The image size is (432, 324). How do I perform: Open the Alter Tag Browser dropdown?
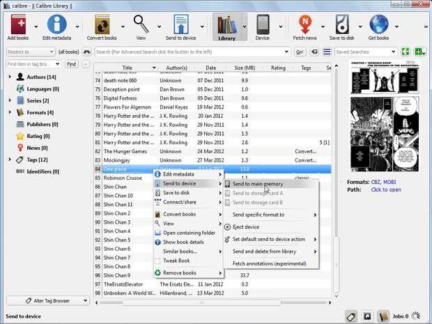(47, 300)
